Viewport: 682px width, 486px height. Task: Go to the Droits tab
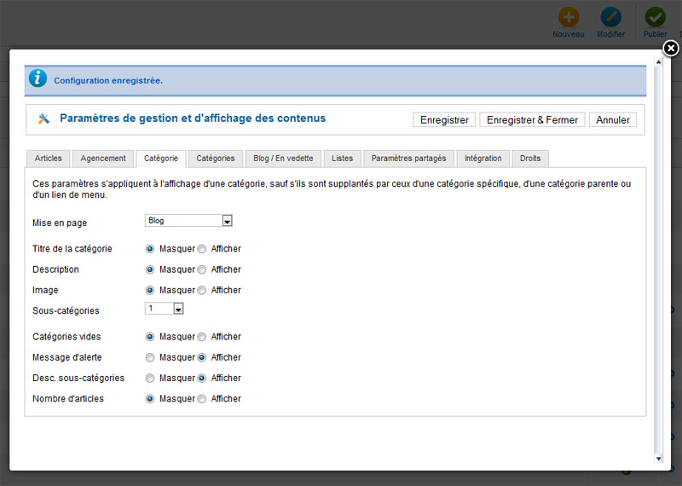click(x=530, y=159)
